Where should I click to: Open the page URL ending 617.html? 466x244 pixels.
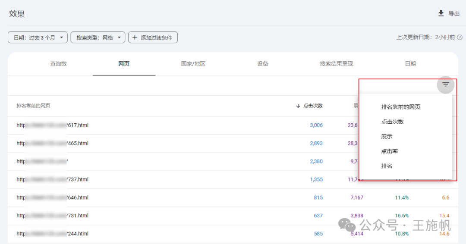click(x=52, y=125)
